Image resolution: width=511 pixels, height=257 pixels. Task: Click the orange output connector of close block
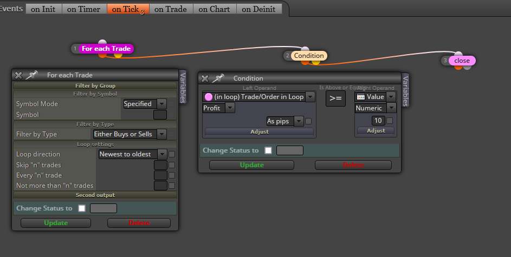tap(458, 67)
